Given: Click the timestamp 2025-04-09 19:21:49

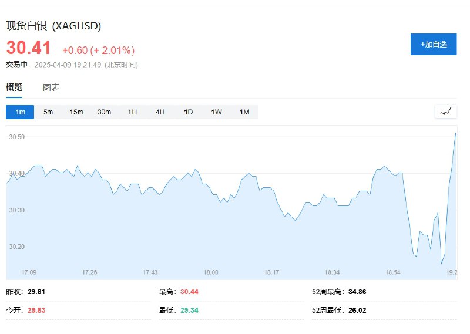Looking at the screenshot, I should (x=68, y=65).
